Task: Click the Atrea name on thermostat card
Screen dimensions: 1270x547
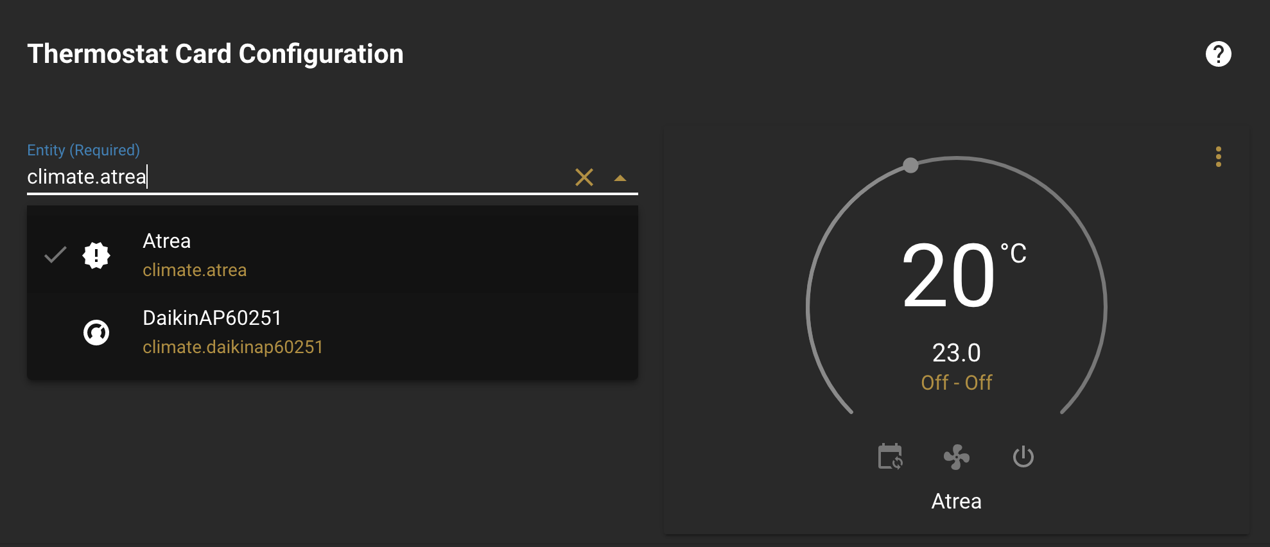Action: pyautogui.click(x=956, y=501)
